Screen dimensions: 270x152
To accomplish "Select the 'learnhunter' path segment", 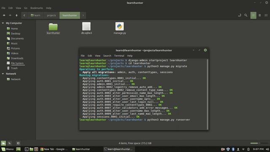I will 70,15.
